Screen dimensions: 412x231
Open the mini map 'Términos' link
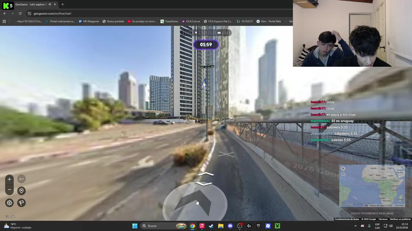pyautogui.click(x=399, y=205)
